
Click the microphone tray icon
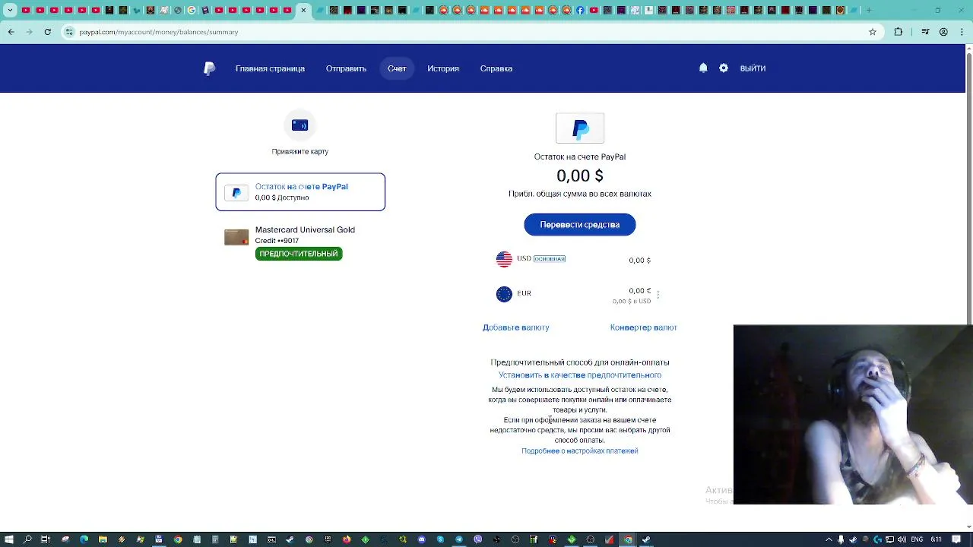841,539
